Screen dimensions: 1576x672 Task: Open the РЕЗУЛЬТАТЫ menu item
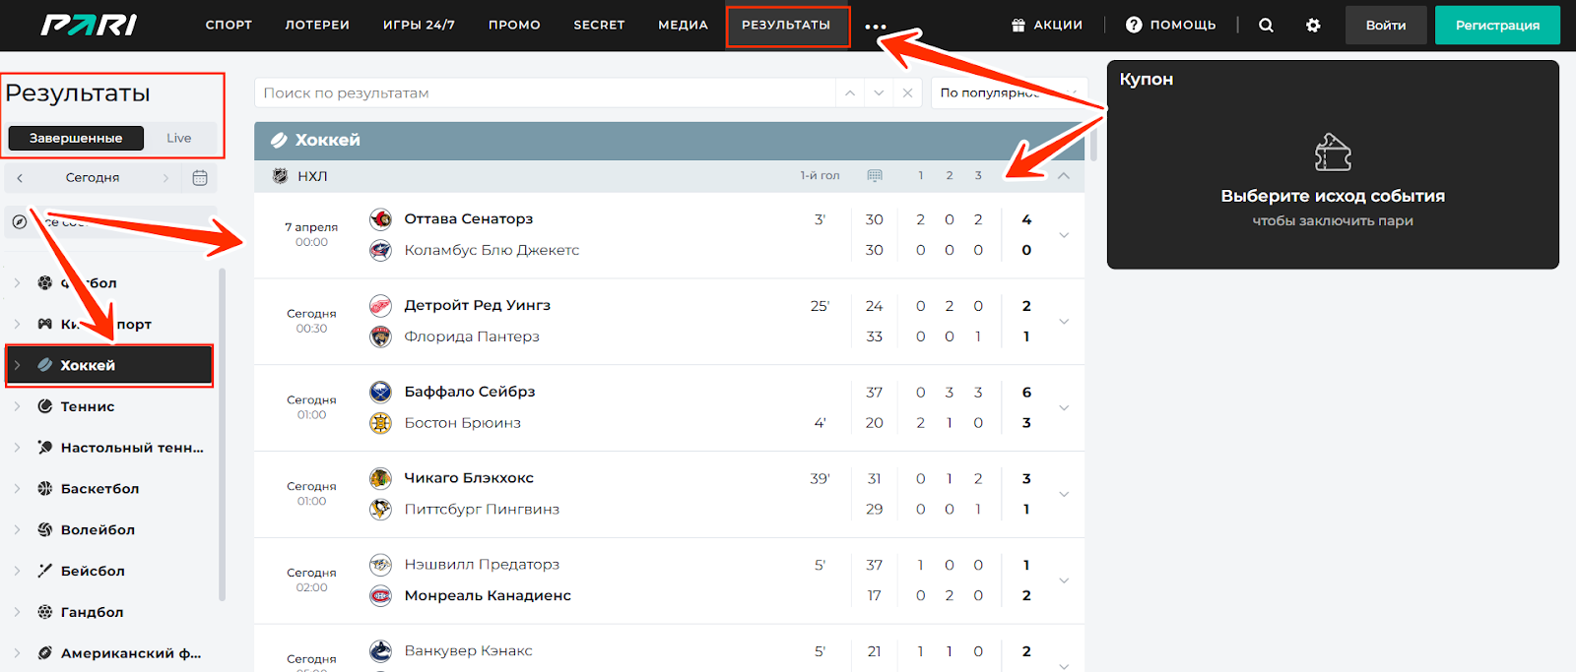(786, 26)
